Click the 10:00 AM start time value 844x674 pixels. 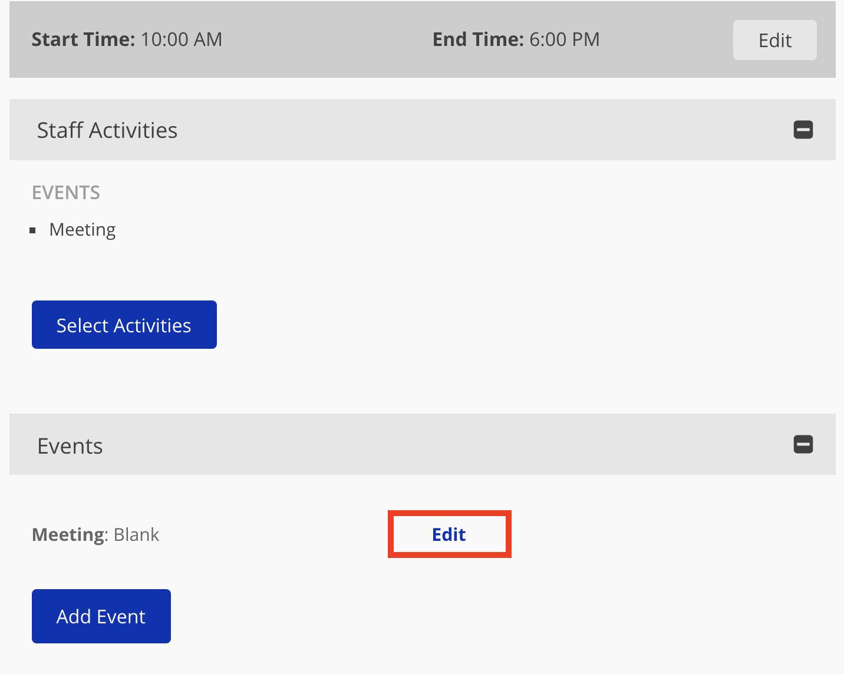click(x=182, y=39)
